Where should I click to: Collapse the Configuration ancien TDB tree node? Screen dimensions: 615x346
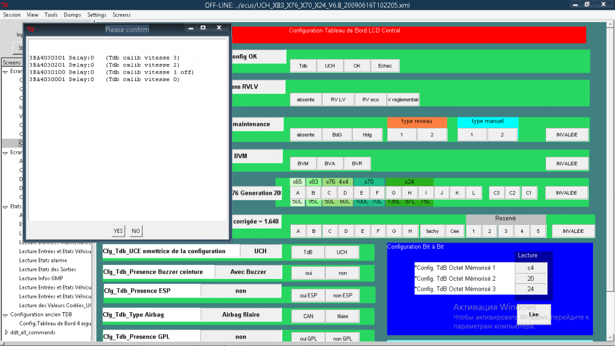coord(5,315)
